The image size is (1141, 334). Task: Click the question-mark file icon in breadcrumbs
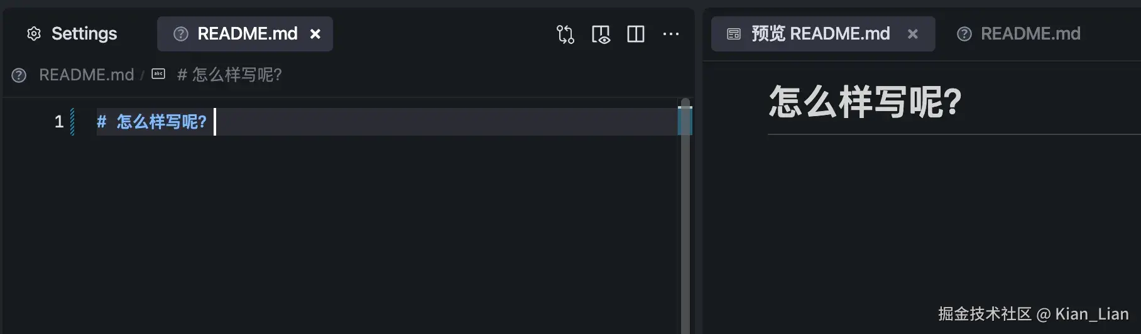coord(19,75)
